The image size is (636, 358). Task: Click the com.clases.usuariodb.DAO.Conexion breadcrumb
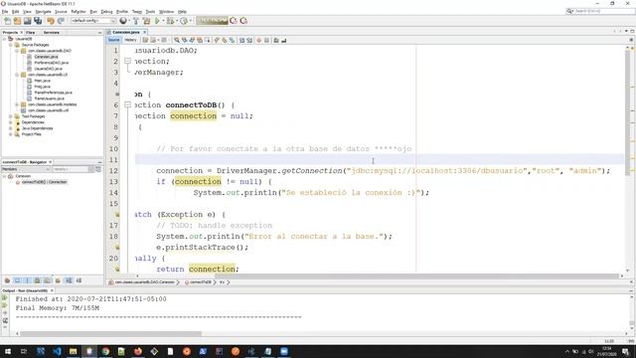144,282
